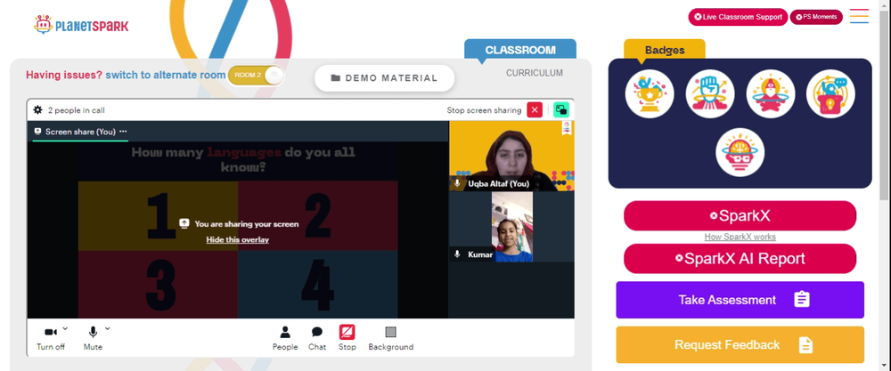Expand microphone options chevron
891x371 pixels.
108,328
